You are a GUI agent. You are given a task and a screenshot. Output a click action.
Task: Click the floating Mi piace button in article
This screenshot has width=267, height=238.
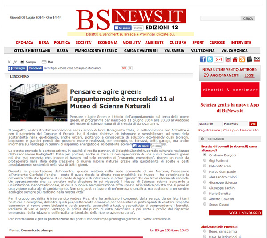[141, 146]
